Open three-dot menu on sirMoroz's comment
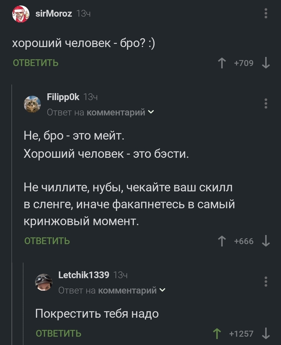The width and height of the screenshot is (281, 345). coord(266,14)
